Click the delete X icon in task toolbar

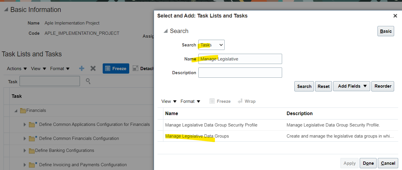click(93, 68)
